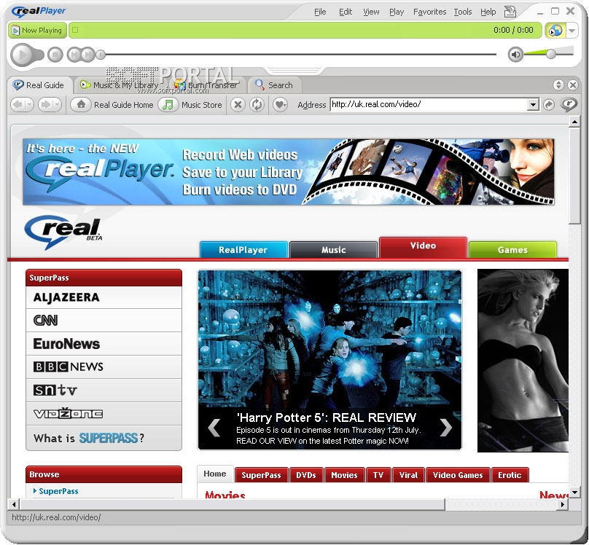The image size is (589, 545).
Task: Select the Home category tab
Action: [x=215, y=474]
